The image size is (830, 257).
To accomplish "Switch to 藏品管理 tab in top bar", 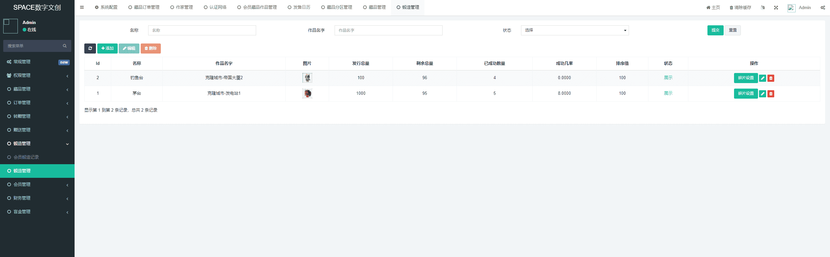I will click(374, 7).
